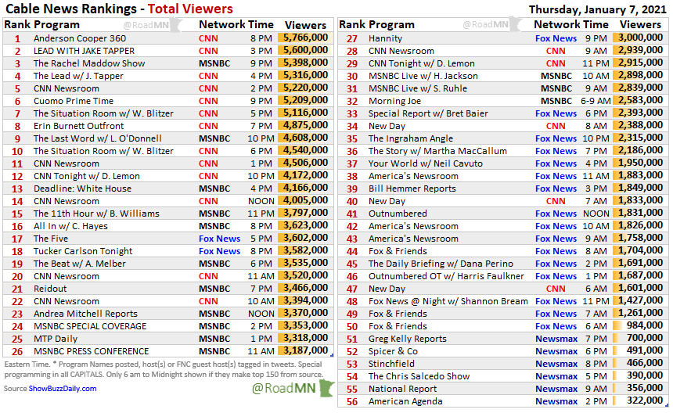Click LEAD WITH JAKE TAPPER program name
Image resolution: width=673 pixels, height=413 pixels.
(x=85, y=51)
